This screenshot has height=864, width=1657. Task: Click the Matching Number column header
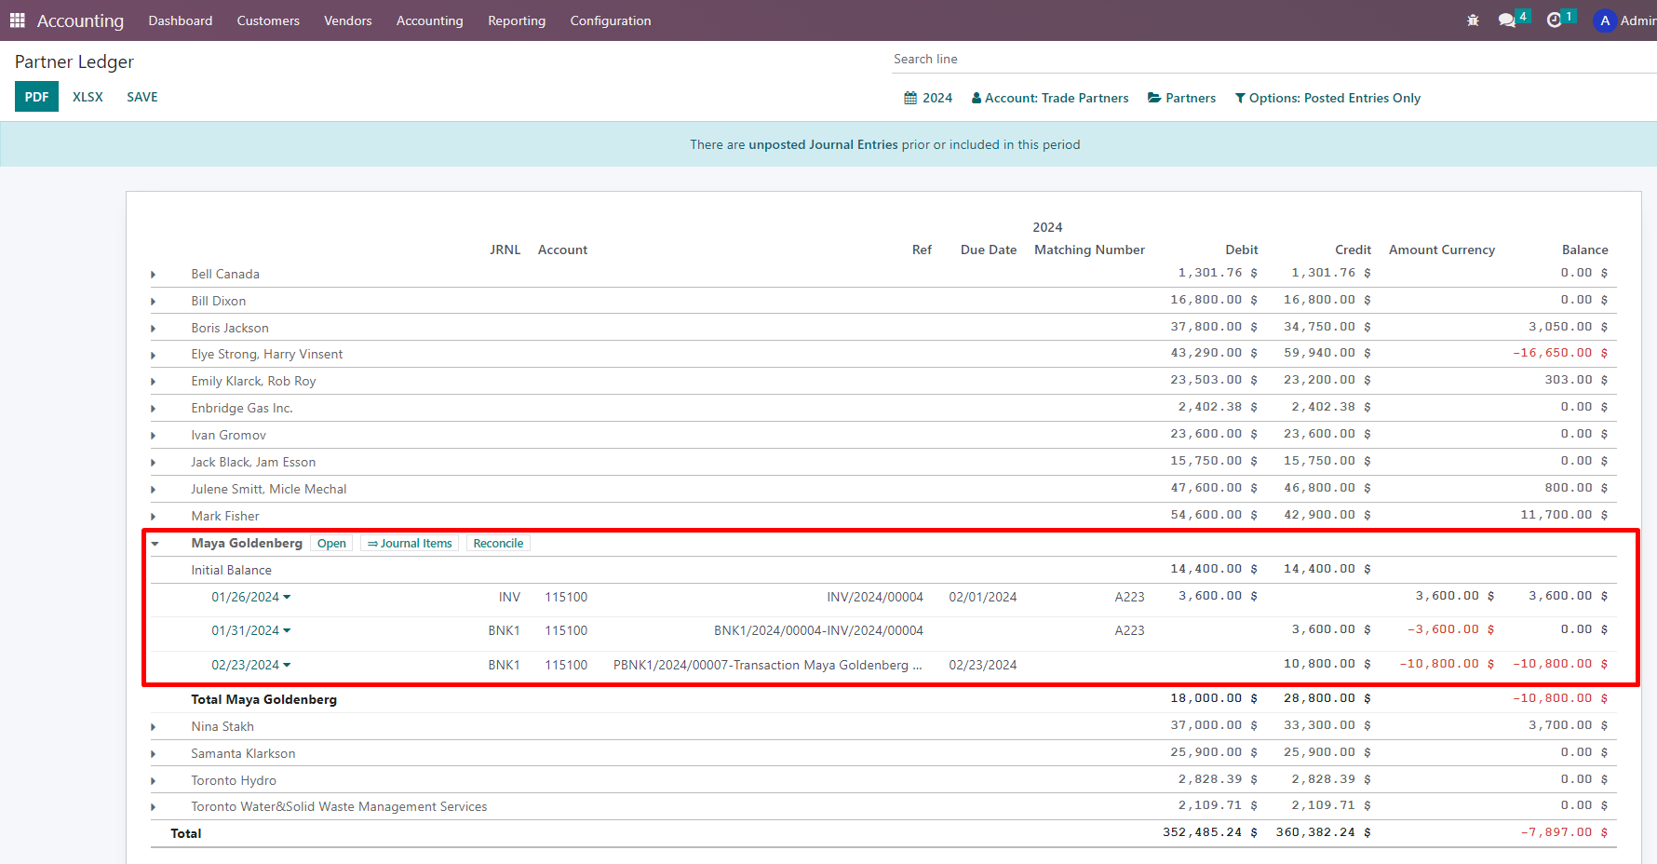click(1089, 250)
